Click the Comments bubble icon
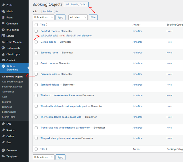Image resolution: width=183 pixels, height=162 pixels. [x=3, y=23]
